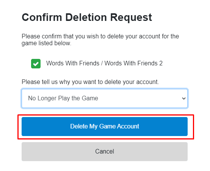Uncheck the green Words With Friends checkbox
This screenshot has height=171, width=210.
coord(36,63)
